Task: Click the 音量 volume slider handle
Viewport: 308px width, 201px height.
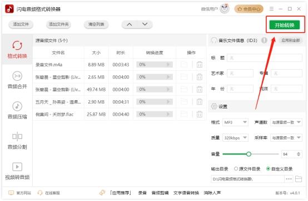Action: tap(249, 154)
